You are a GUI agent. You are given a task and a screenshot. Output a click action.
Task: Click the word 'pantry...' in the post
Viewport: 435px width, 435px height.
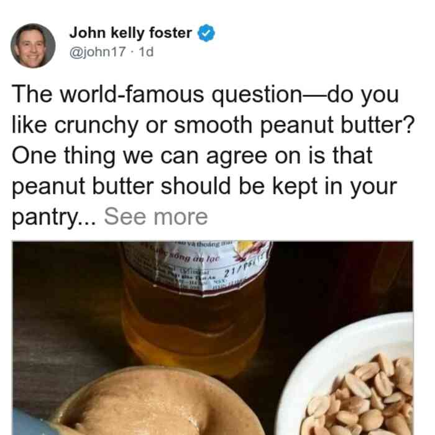coord(54,217)
